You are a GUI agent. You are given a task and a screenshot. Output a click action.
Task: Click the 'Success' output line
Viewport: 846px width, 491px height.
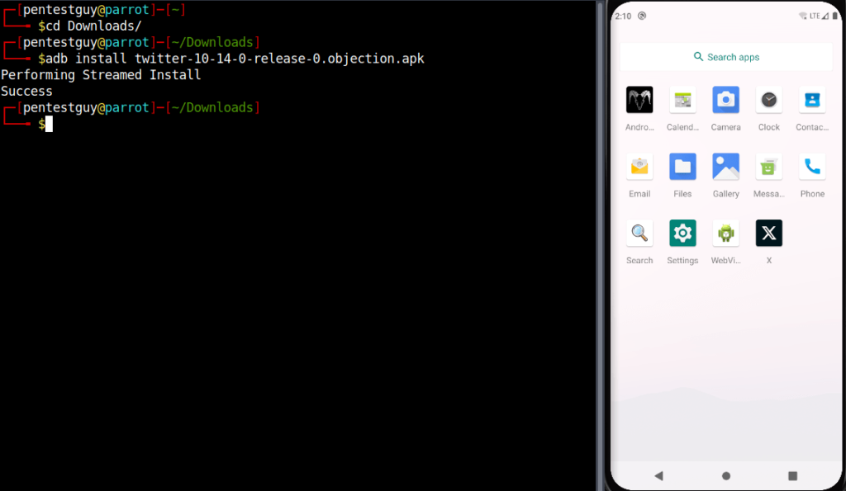click(26, 91)
